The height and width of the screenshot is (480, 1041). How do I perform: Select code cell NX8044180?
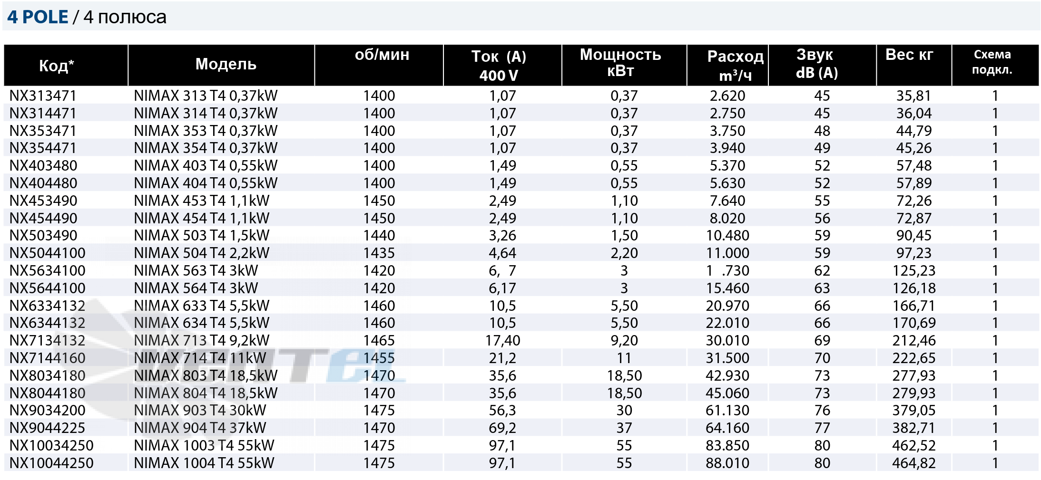(48, 393)
